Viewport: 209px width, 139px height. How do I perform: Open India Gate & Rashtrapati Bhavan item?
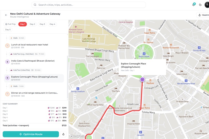point(34,62)
